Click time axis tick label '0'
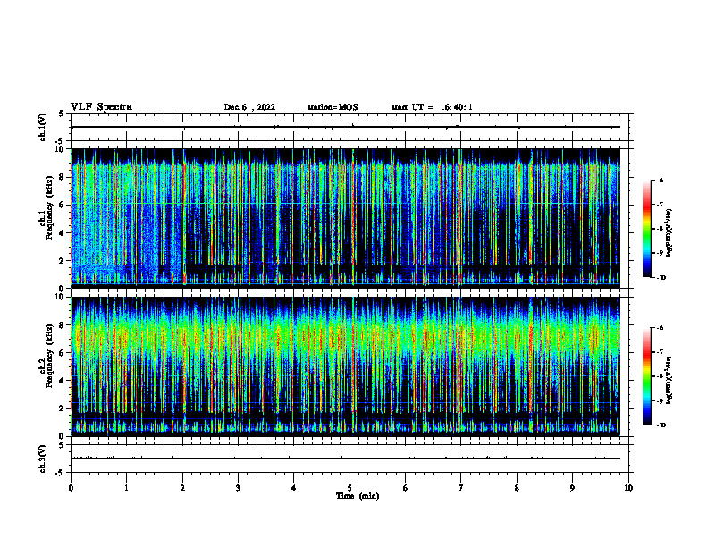The height and width of the screenshot is (547, 708). pos(71,488)
